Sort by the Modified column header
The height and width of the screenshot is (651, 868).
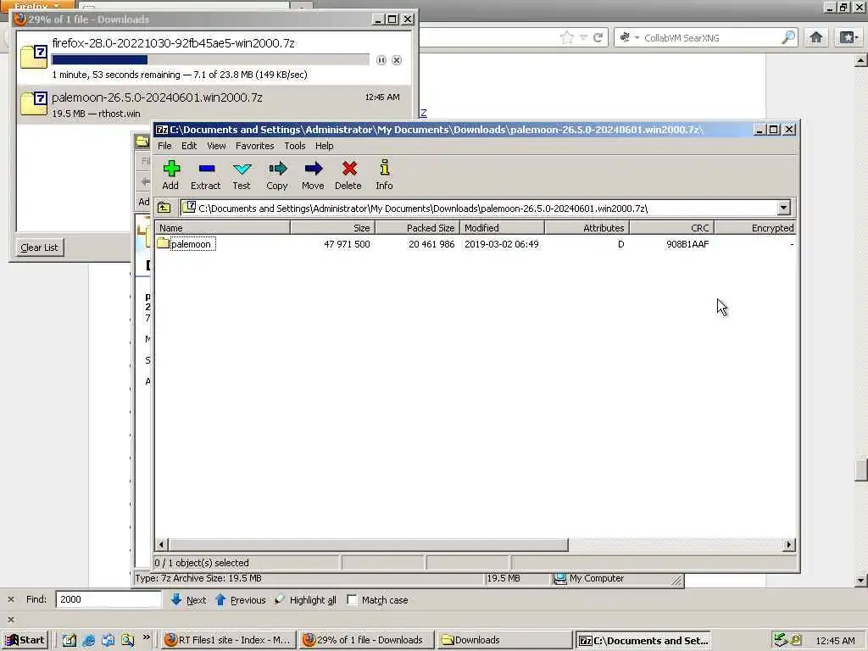[x=502, y=227]
